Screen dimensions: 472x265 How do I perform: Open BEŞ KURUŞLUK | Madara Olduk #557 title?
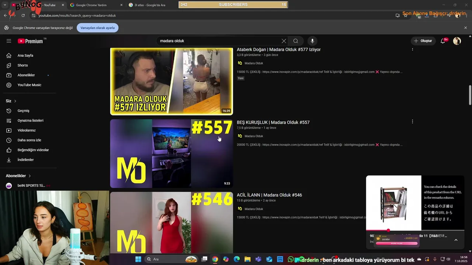[x=273, y=122]
